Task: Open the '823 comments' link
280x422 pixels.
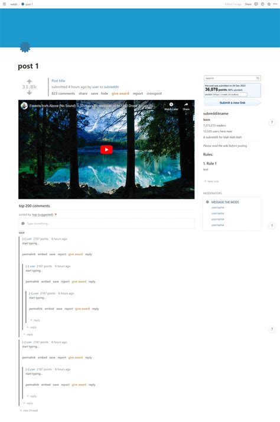Action: 63,94
